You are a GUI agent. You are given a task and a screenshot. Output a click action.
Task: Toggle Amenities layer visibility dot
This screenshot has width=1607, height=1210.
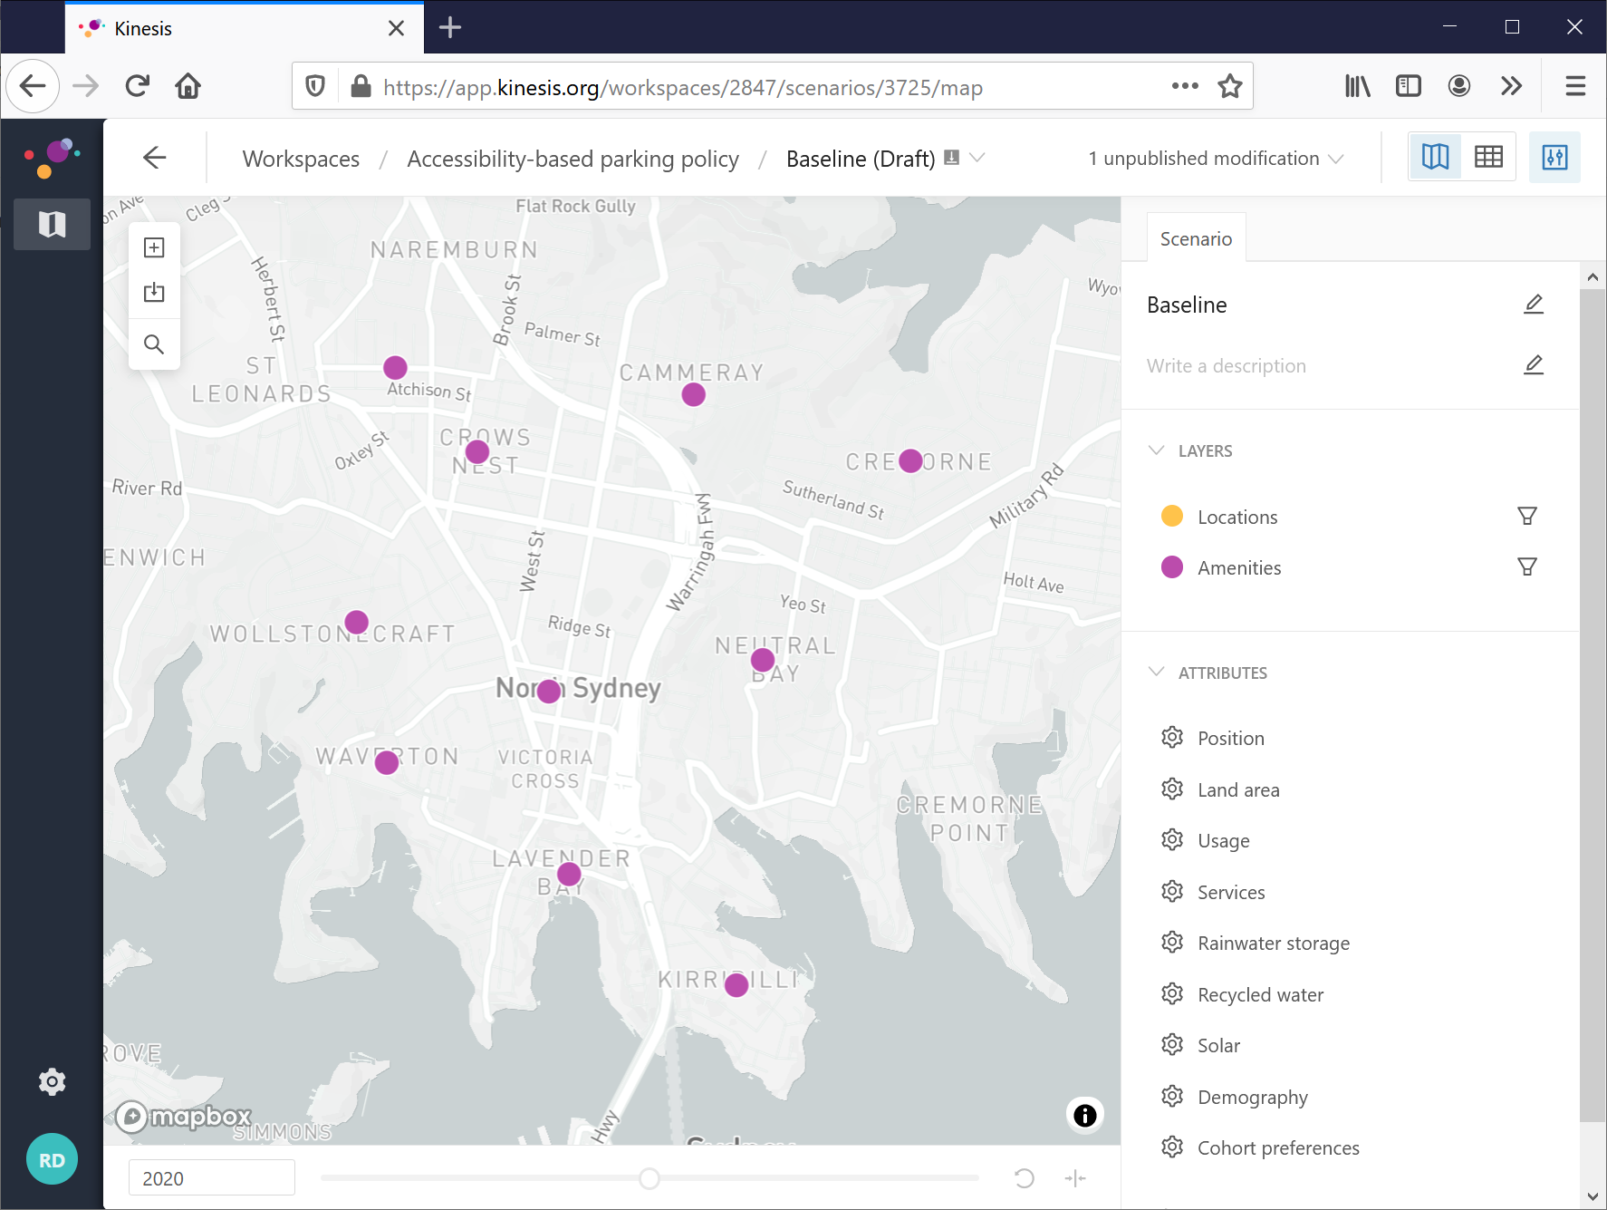[x=1172, y=566]
